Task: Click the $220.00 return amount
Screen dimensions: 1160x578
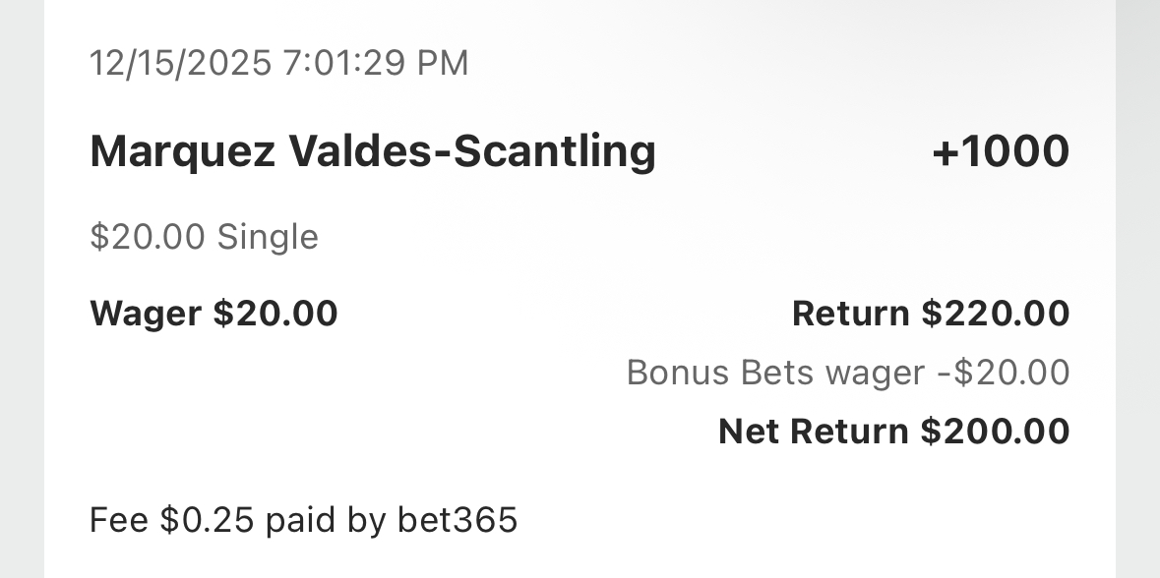Action: click(x=995, y=315)
